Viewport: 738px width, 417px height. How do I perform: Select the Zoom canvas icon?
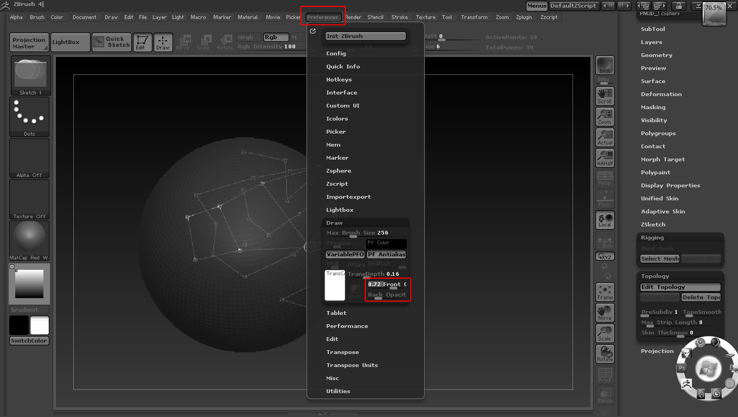click(605, 116)
